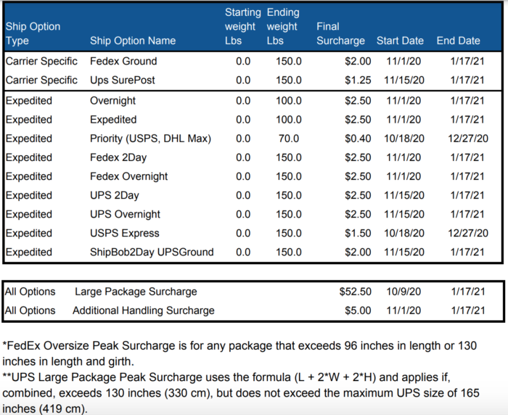Screen dimensions: 508x415
Task: Select the Priority (USPS, DHL Max) cell
Action: pos(150,139)
